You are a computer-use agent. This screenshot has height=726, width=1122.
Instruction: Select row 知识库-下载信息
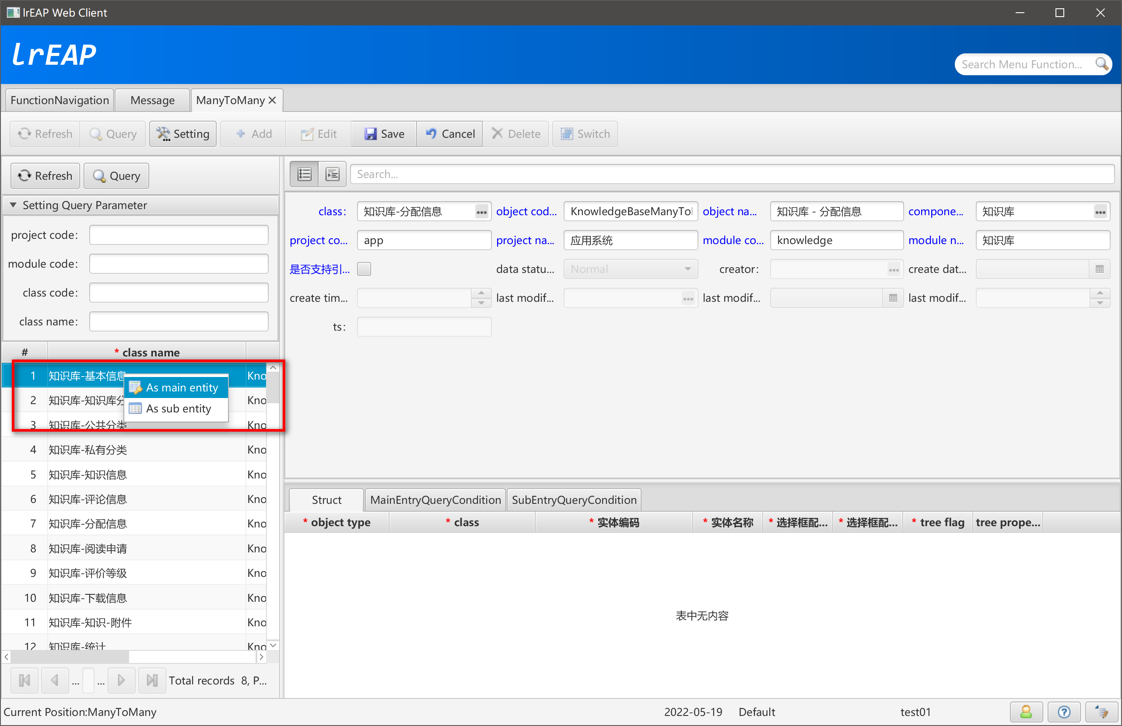point(134,598)
